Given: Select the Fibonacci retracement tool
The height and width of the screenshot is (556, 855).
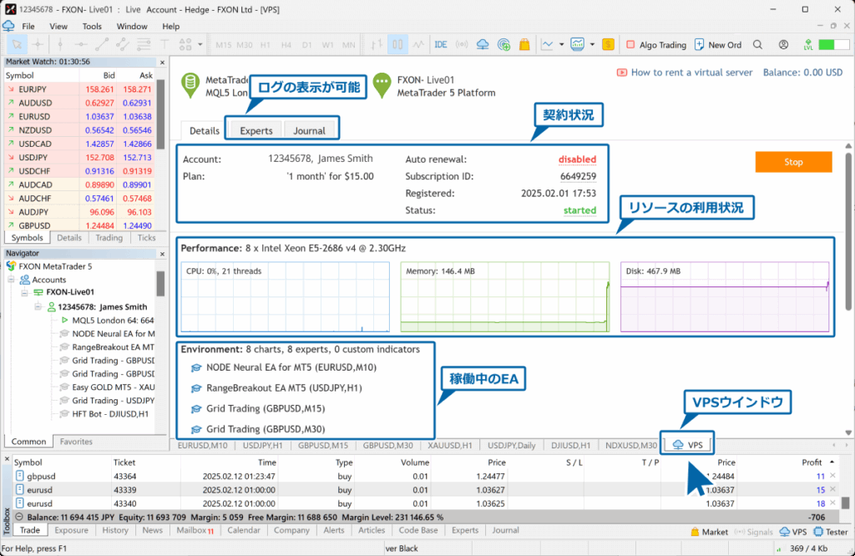Looking at the screenshot, I should 144,45.
